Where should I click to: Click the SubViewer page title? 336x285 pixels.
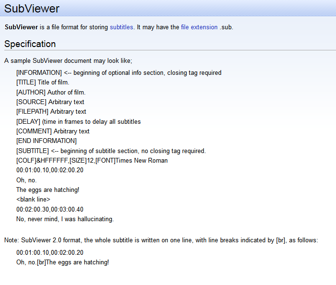point(32,9)
